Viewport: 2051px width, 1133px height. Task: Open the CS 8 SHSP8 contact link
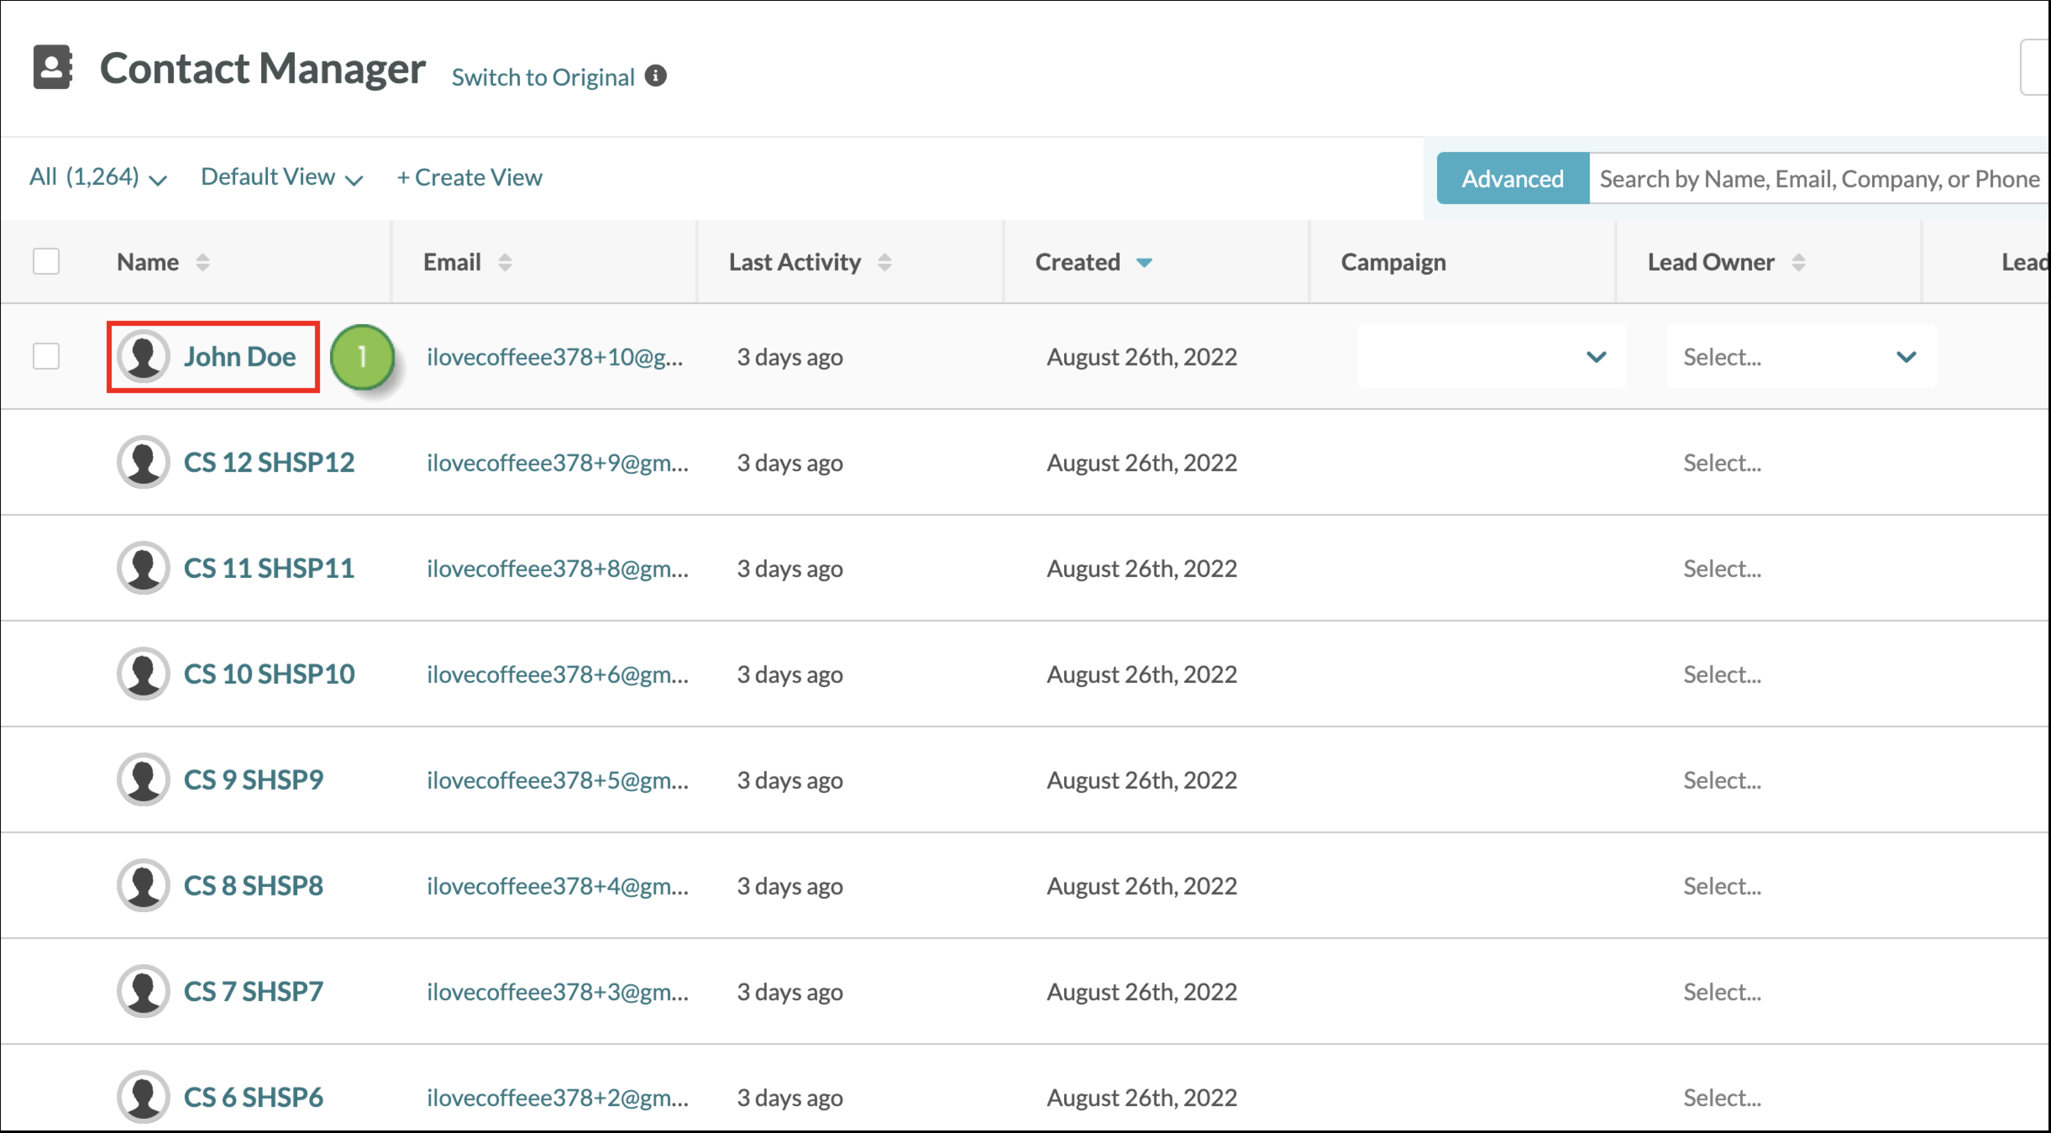pos(253,886)
